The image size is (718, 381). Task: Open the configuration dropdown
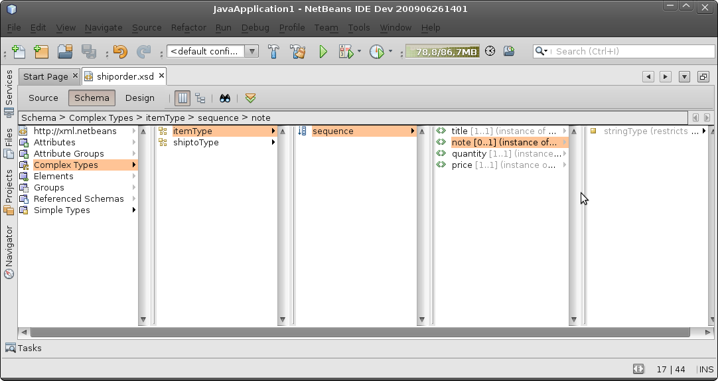coord(252,51)
